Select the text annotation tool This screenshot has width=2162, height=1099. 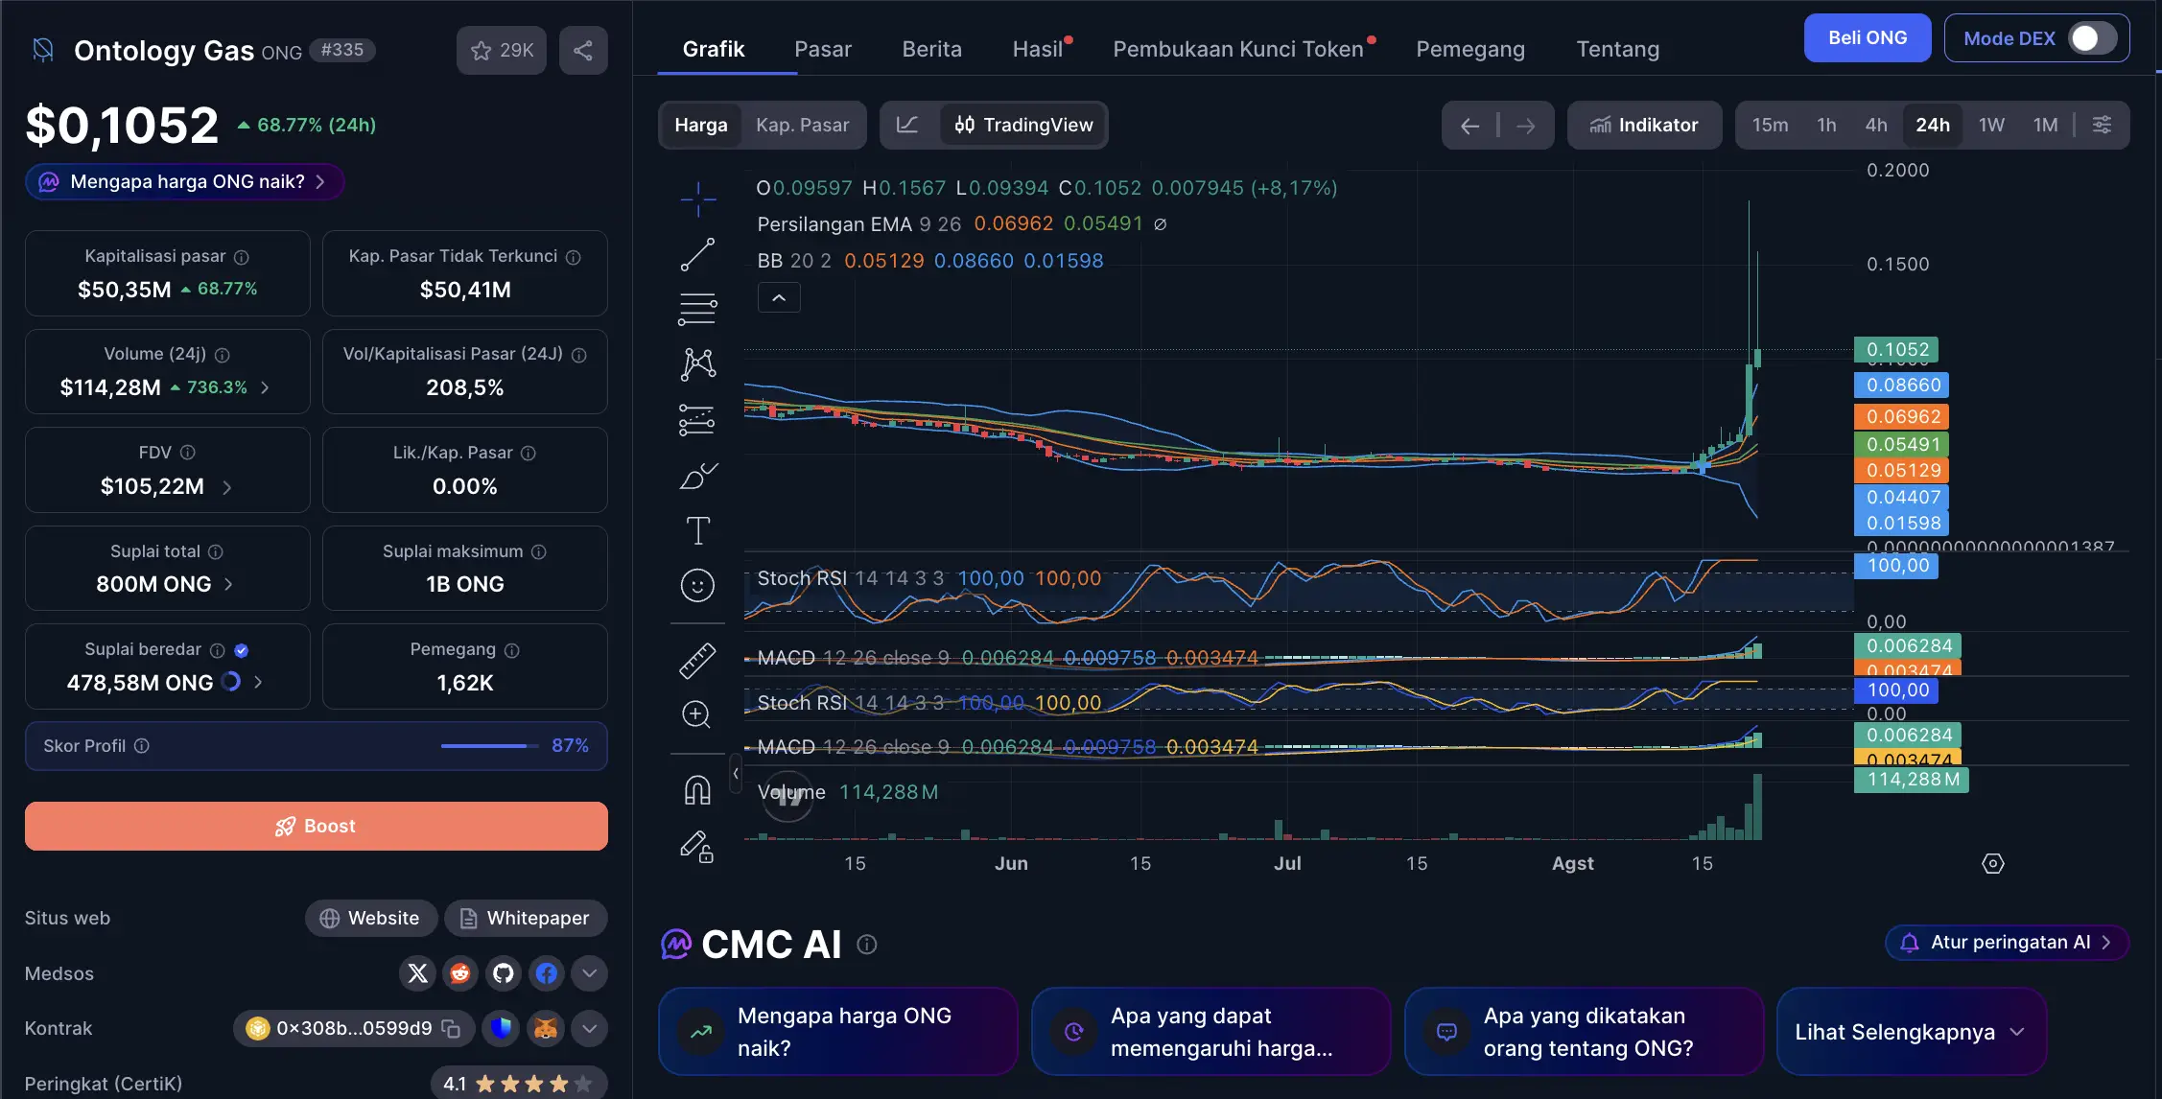point(697,530)
